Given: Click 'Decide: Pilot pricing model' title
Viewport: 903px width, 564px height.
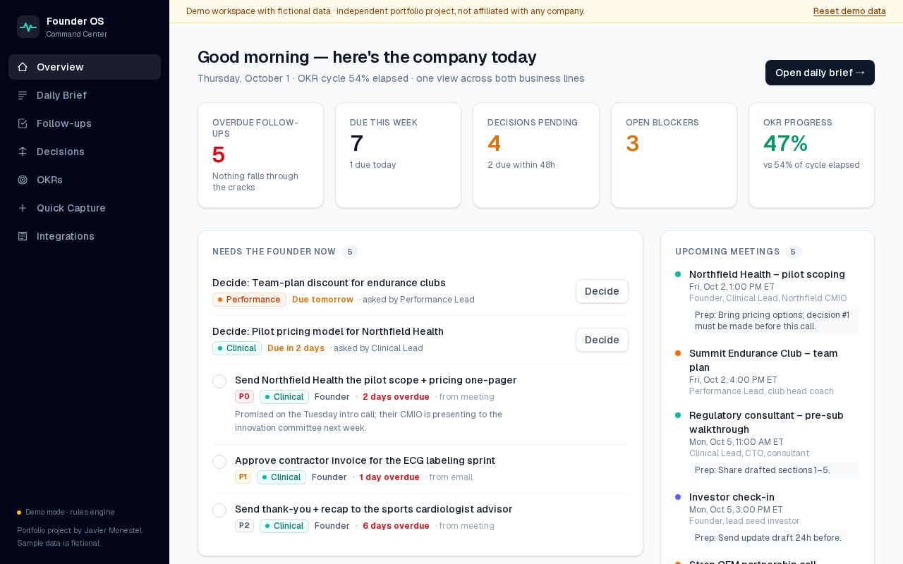Looking at the screenshot, I should click(x=328, y=331).
